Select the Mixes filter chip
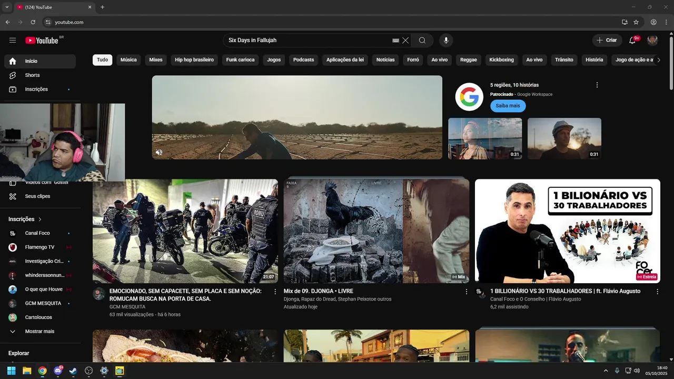Viewport: 674px width, 379px height. (x=156, y=60)
